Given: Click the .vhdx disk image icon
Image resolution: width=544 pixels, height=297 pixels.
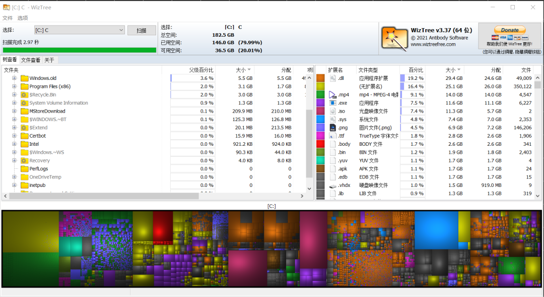Looking at the screenshot, I should tap(333, 185).
